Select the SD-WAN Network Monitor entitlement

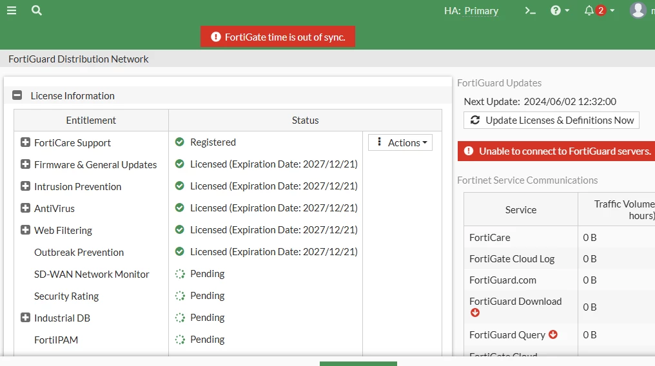pyautogui.click(x=92, y=274)
